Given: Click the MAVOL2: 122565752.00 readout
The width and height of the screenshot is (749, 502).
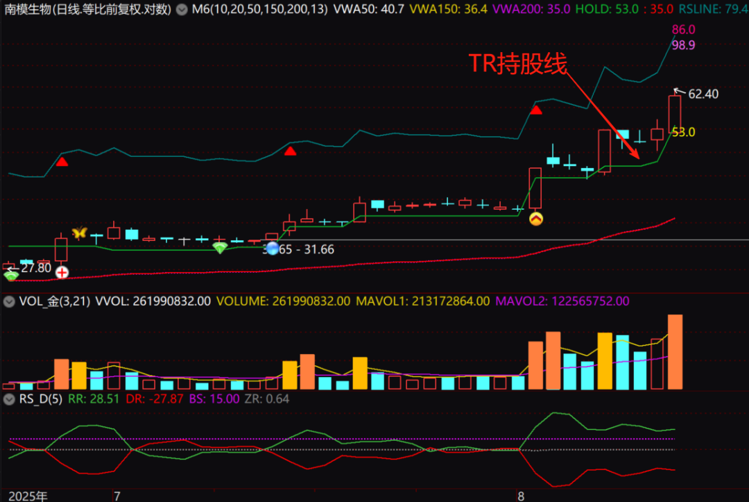Looking at the screenshot, I should [562, 301].
